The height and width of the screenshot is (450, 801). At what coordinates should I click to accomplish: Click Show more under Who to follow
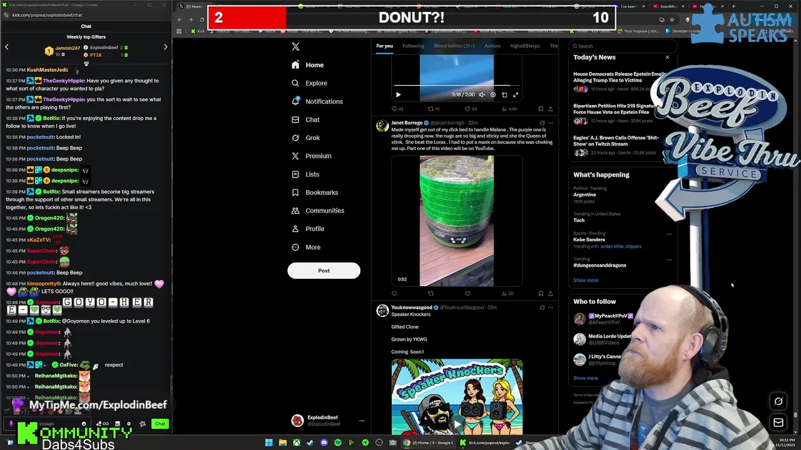coord(586,378)
